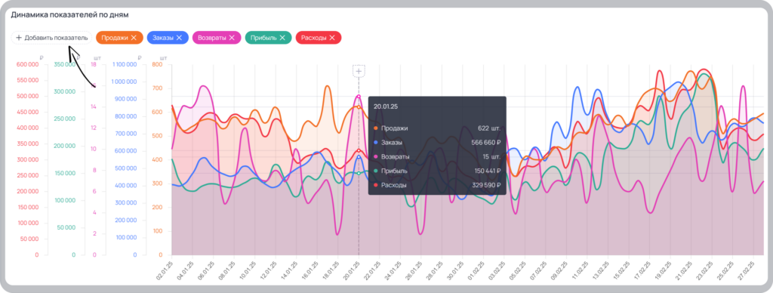Click the 01.02.25 date axis label
This screenshot has width=773, height=293.
click(476, 271)
